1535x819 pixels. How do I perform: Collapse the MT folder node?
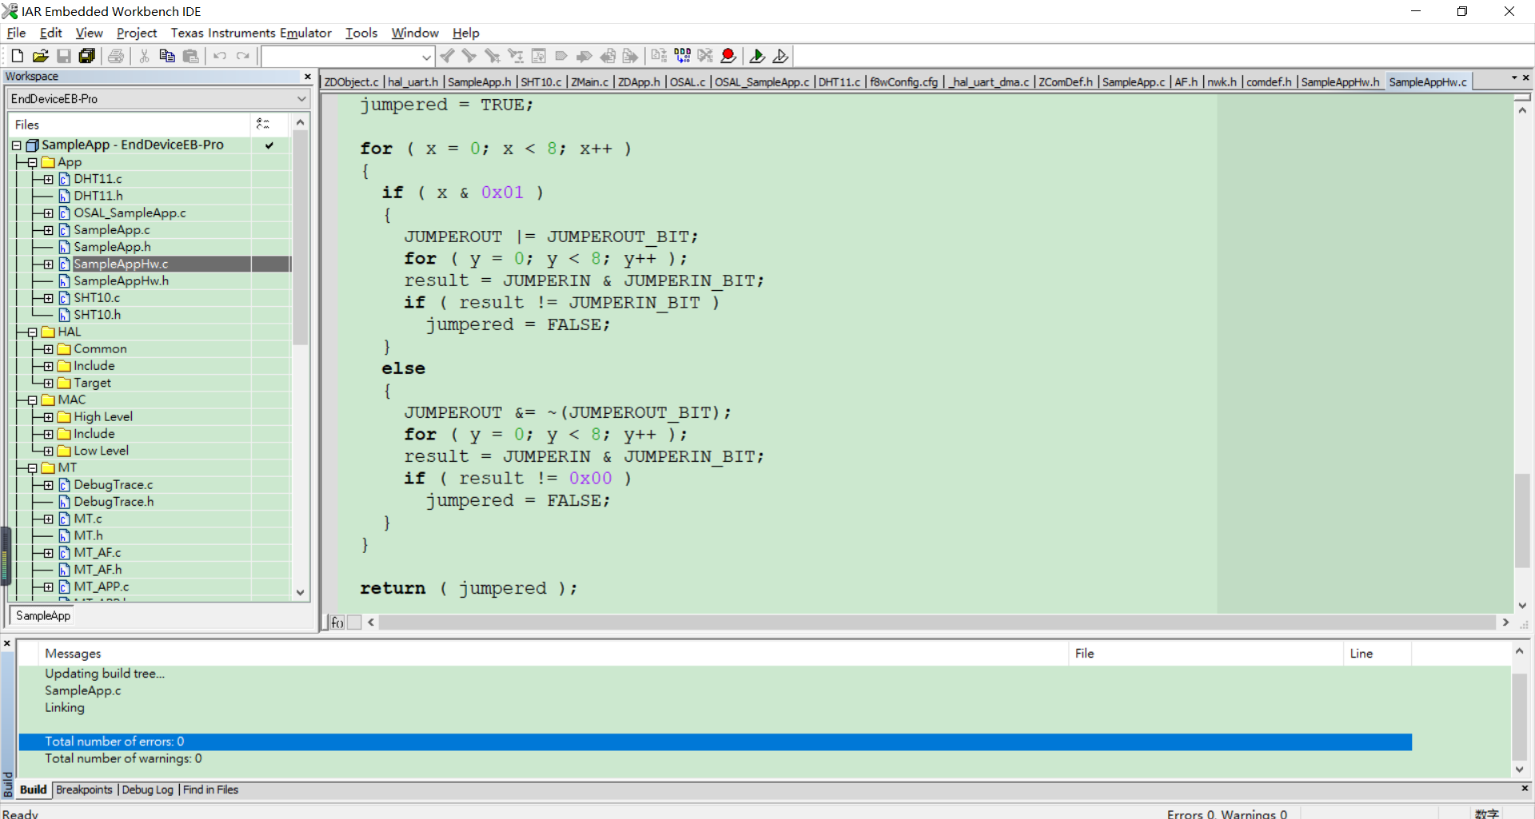[32, 468]
